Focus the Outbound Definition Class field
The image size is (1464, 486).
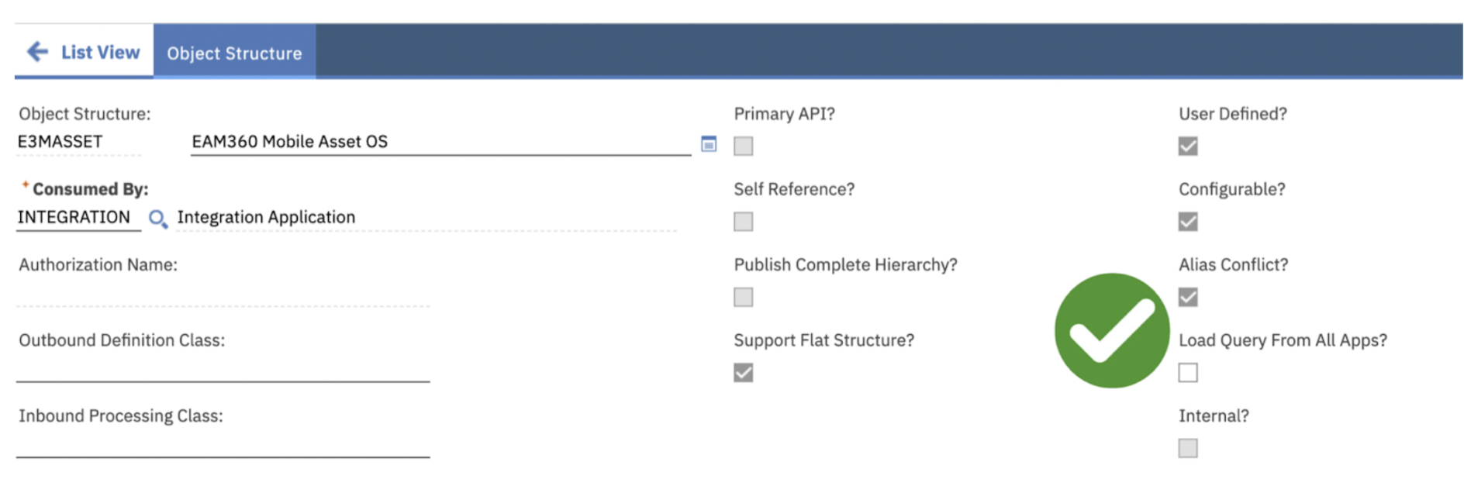tap(223, 368)
